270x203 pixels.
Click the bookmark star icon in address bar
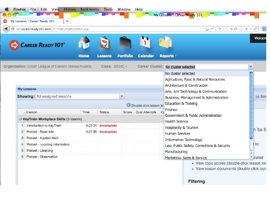(241, 29)
